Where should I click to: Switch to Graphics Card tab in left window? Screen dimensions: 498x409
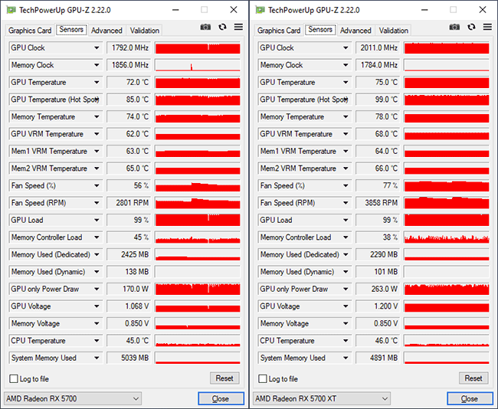[x=30, y=31]
